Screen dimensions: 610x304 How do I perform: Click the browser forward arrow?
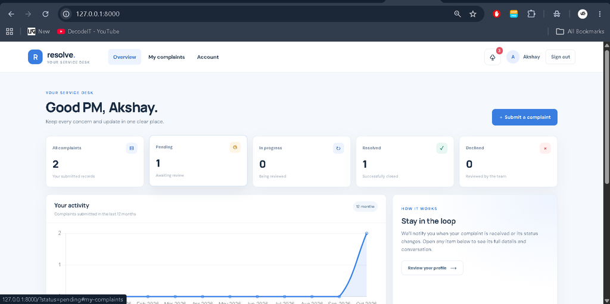(x=28, y=14)
